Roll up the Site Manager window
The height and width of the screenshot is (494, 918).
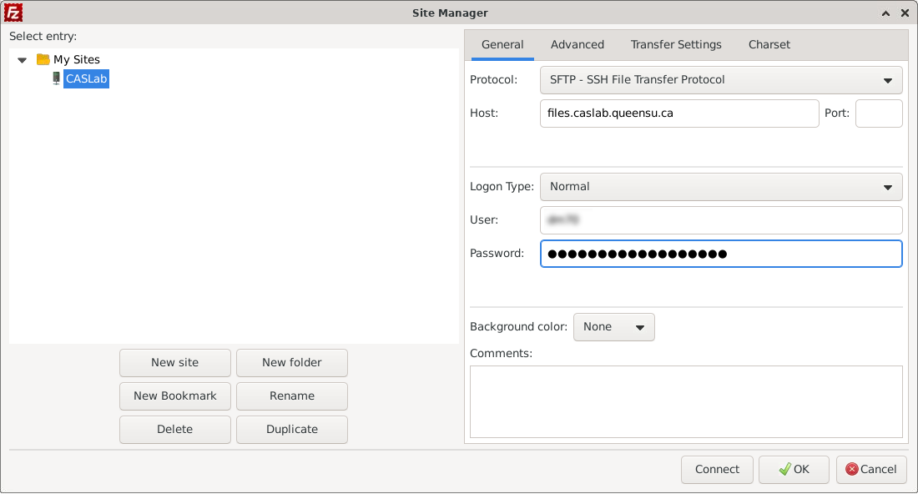(x=885, y=13)
